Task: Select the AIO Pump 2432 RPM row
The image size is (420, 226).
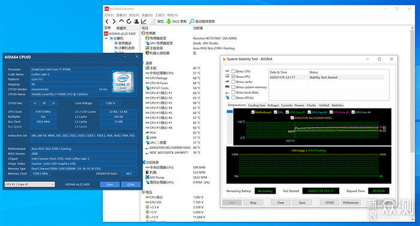Action: pos(176,177)
